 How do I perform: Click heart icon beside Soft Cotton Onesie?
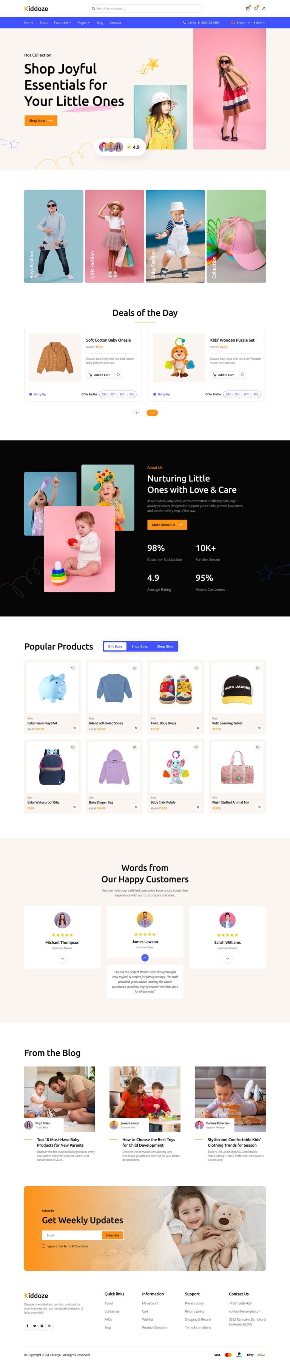pos(118,375)
